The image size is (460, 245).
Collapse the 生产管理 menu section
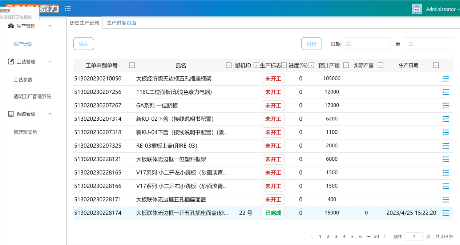(50, 26)
